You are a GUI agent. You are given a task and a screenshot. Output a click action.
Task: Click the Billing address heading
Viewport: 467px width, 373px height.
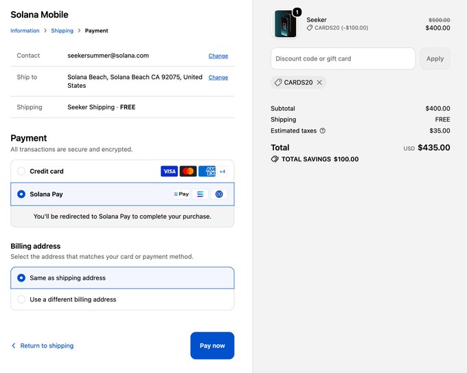(36, 246)
